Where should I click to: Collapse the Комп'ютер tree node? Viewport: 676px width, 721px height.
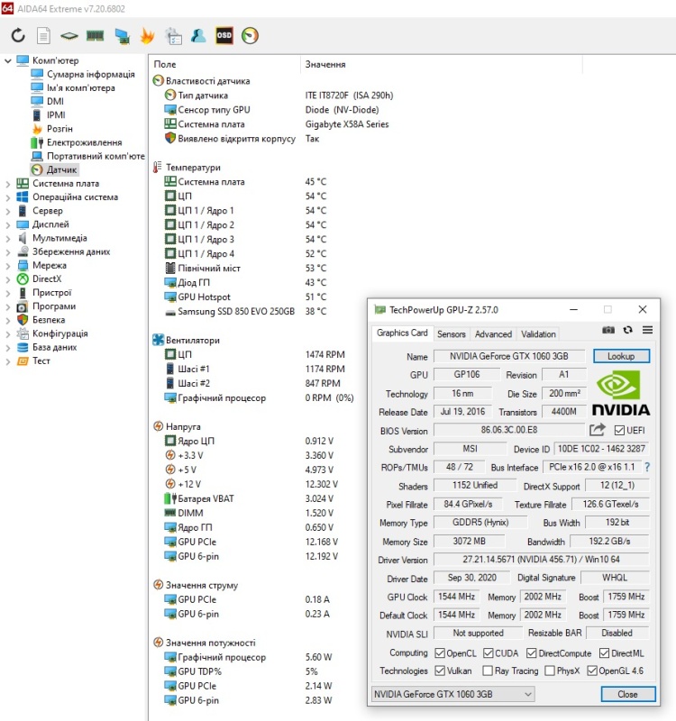click(x=7, y=60)
